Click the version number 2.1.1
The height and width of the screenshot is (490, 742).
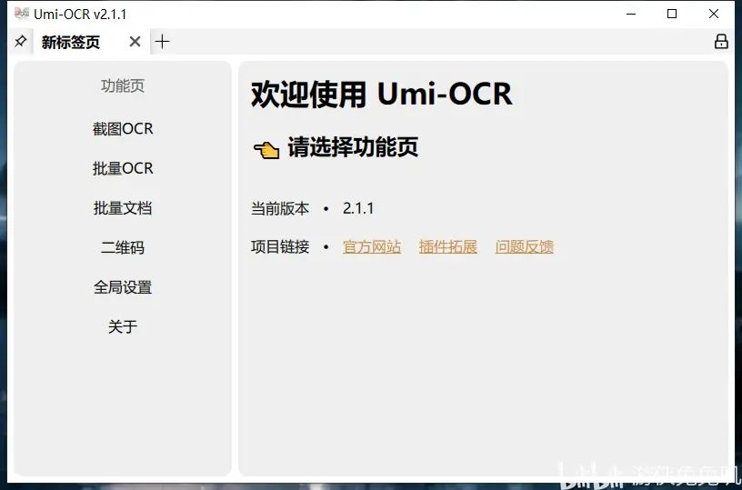(358, 208)
